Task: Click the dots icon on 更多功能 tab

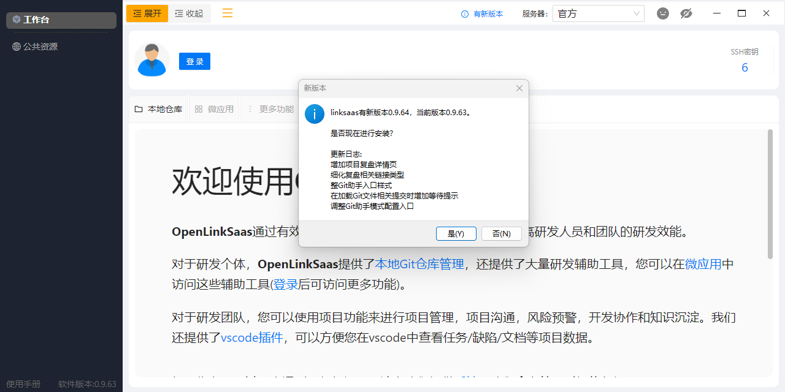Action: tap(250, 109)
